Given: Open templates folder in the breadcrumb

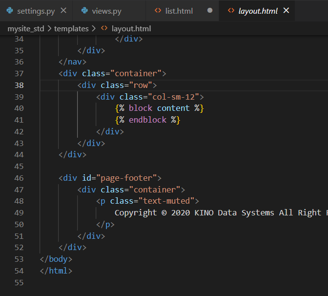Looking at the screenshot, I should coord(71,29).
